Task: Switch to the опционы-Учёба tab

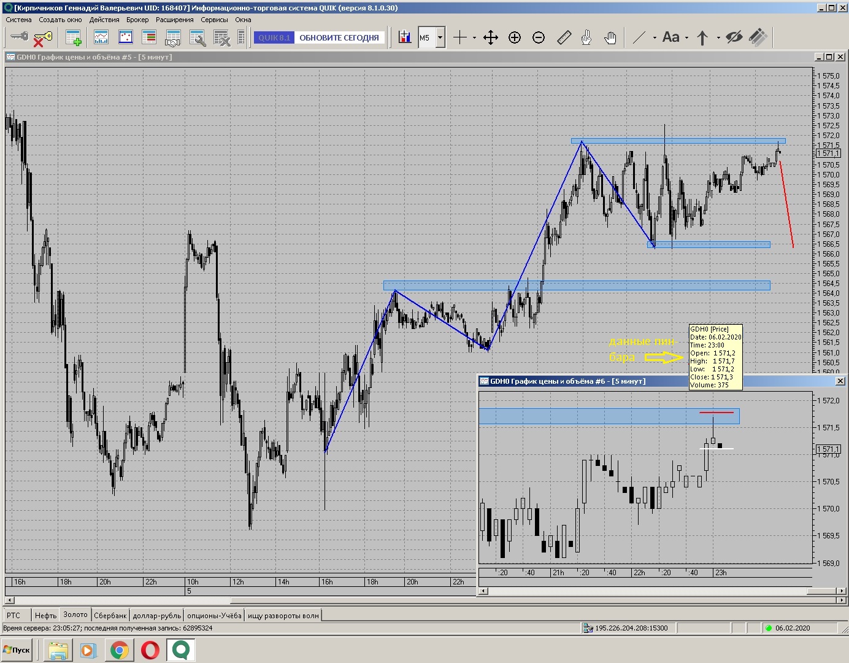Action: point(214,615)
